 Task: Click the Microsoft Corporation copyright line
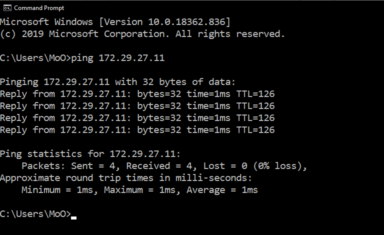tap(142, 34)
